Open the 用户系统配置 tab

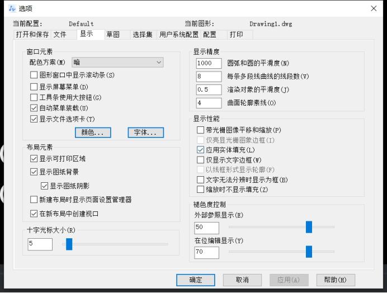(179, 35)
